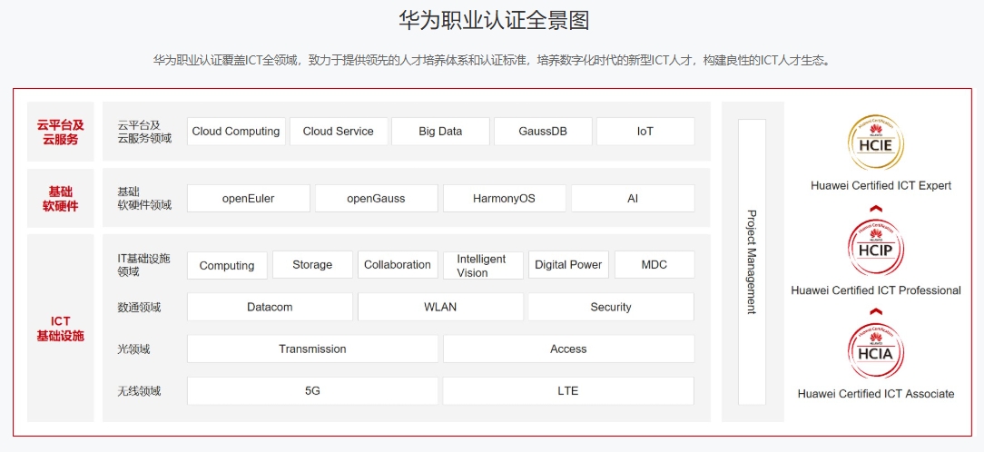Select the Computing certification box

click(227, 265)
